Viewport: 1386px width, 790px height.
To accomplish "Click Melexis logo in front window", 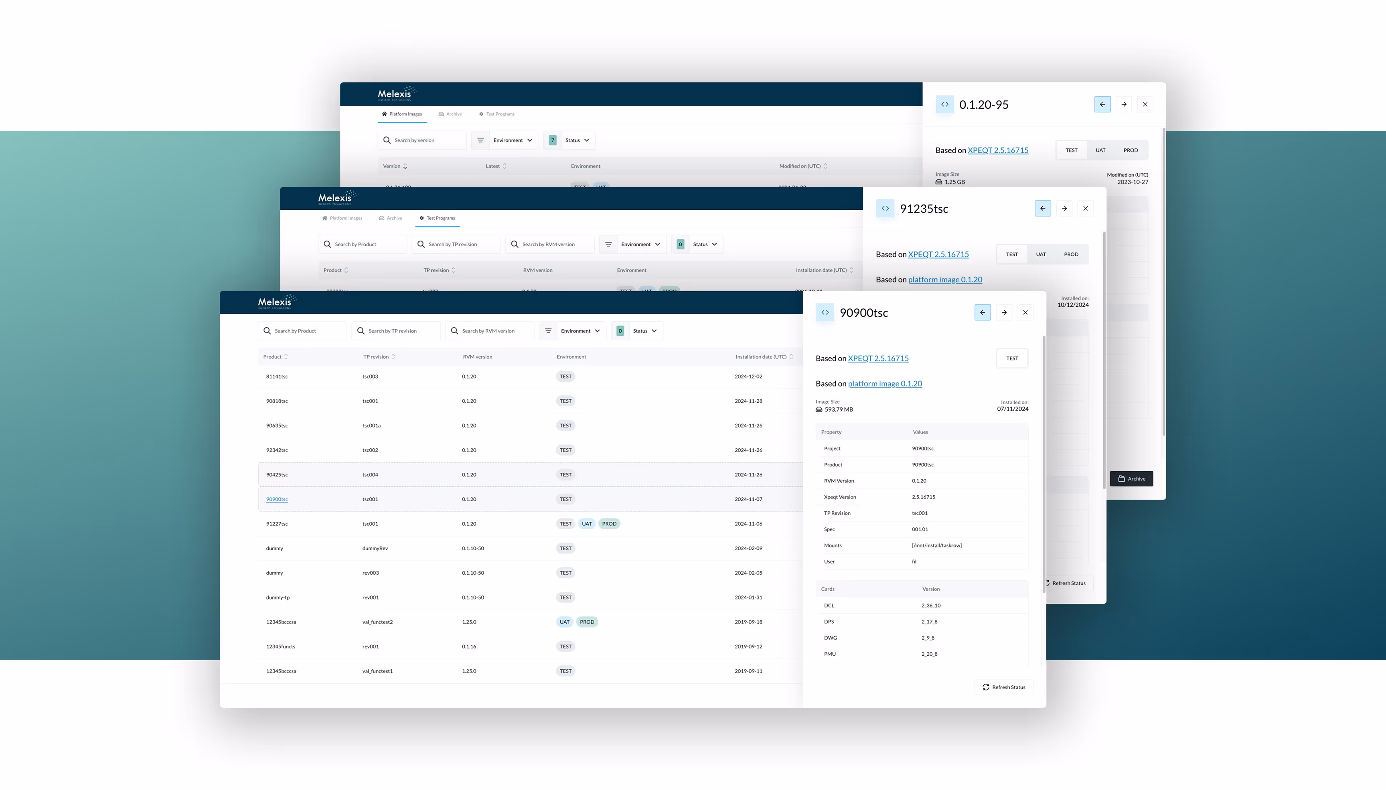I will pyautogui.click(x=276, y=302).
